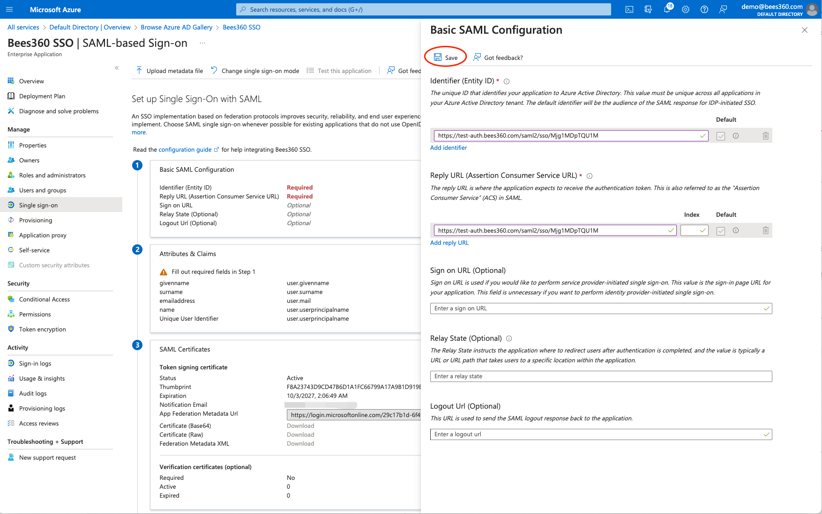Image resolution: width=822 pixels, height=514 pixels.
Task: Save the Basic SAML Configuration
Action: pos(446,58)
